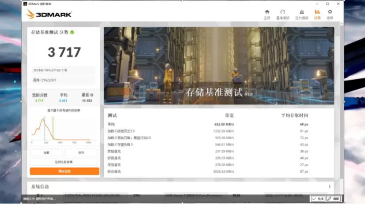Click the Edit (编辑) pencil button
This screenshot has height=204, width=365.
(334, 199)
